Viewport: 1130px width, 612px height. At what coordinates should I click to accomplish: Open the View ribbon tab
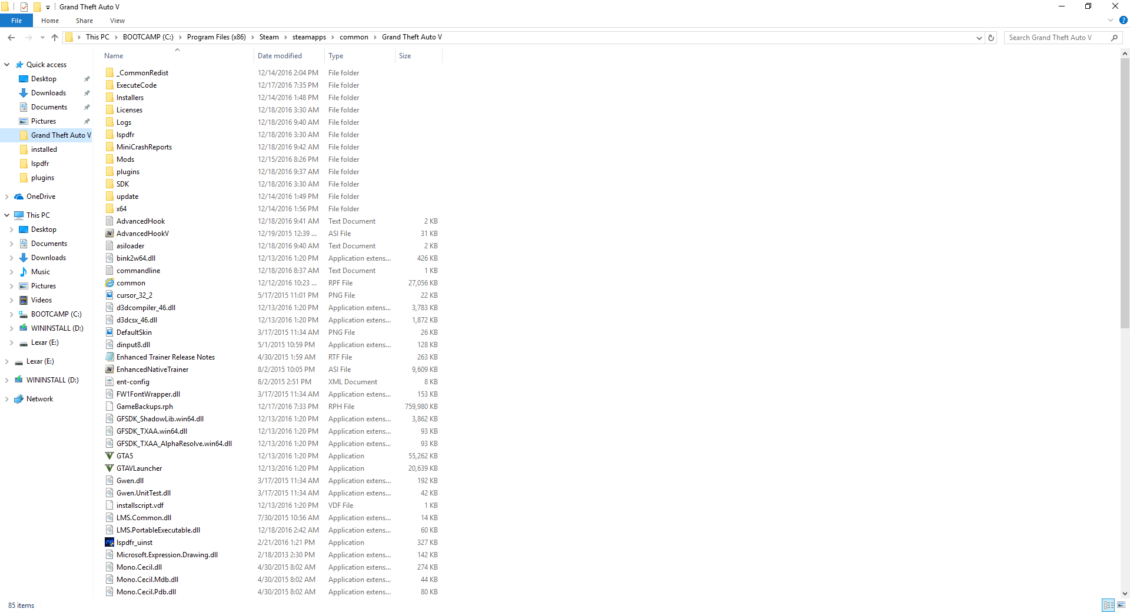click(117, 21)
